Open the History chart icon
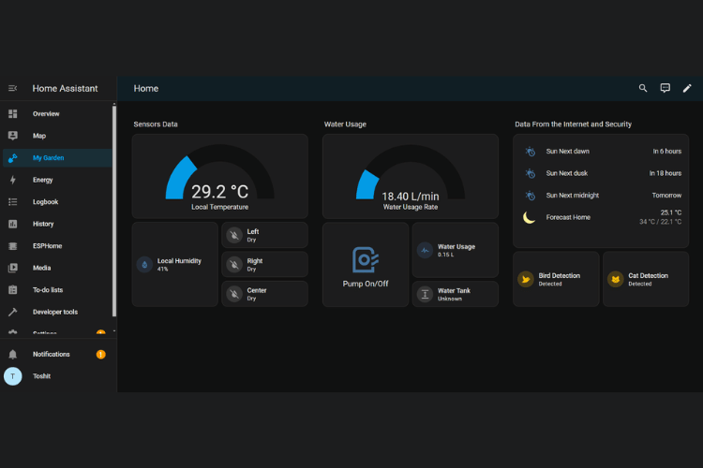This screenshot has height=468, width=703. [12, 224]
